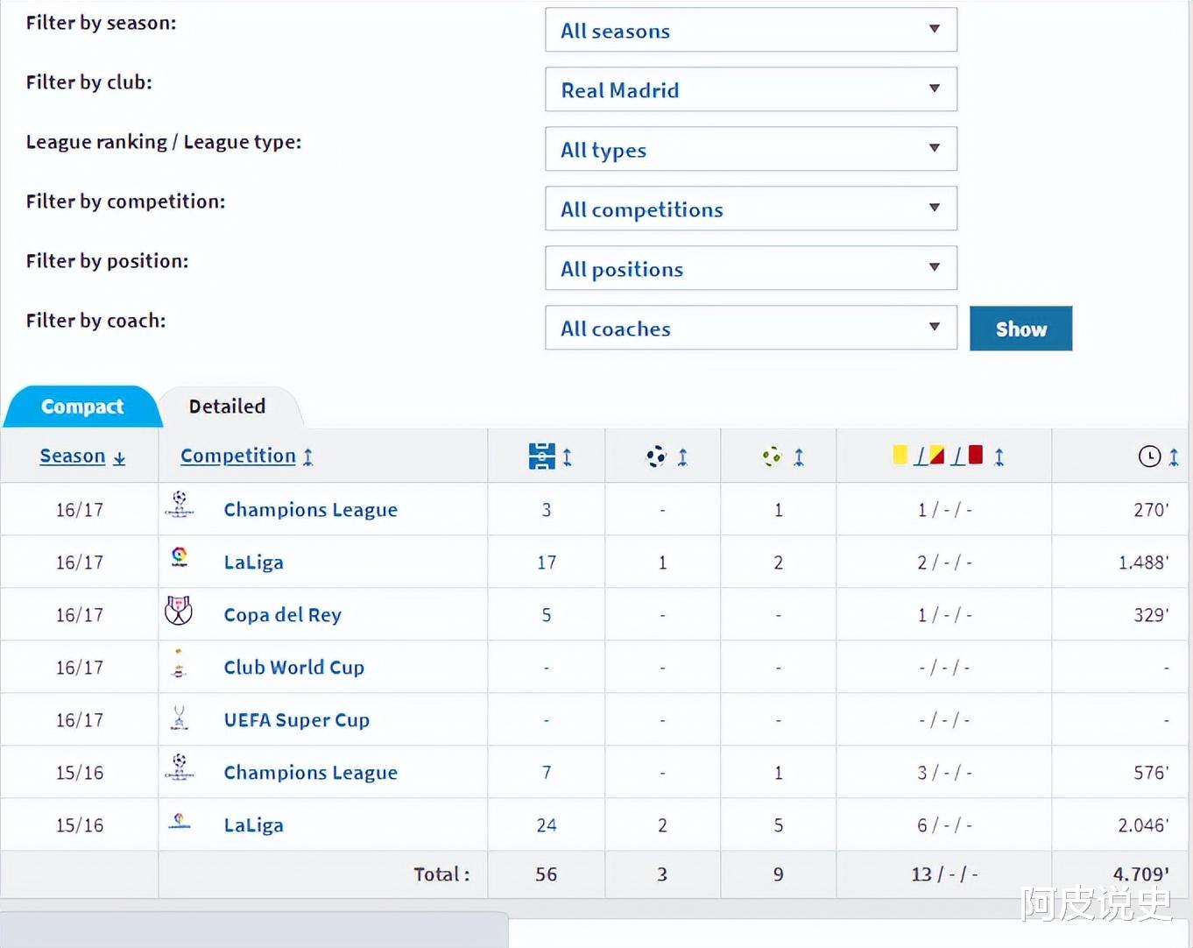Click the Club World Cup logo

click(179, 663)
